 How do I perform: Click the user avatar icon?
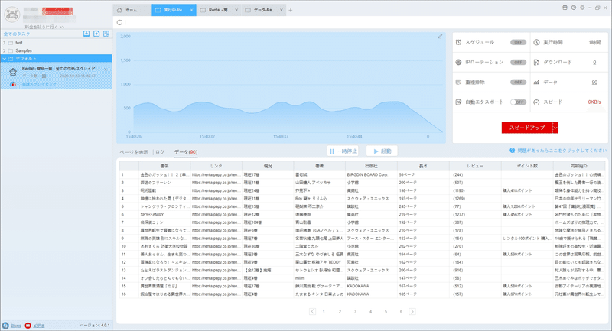tap(11, 15)
